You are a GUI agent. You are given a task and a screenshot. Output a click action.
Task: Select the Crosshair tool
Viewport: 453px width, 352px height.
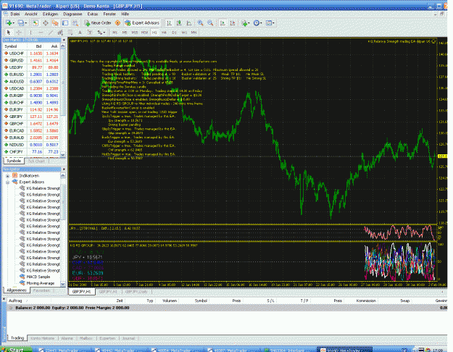pyautogui.click(x=19, y=33)
